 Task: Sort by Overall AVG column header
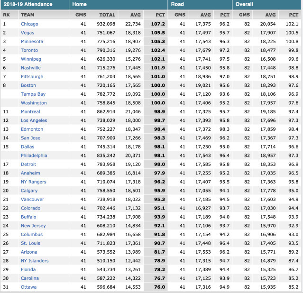click(270, 15)
